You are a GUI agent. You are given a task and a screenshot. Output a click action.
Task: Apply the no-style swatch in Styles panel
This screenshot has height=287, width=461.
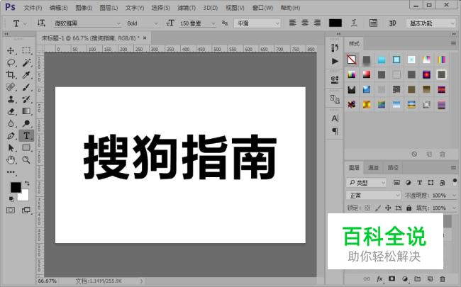coord(352,60)
